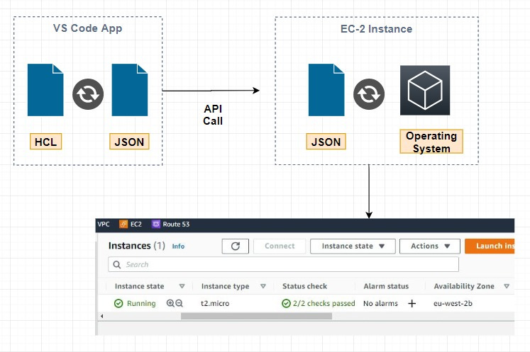Click the left scroll arrow of the table
530x352 pixels.
(x=101, y=316)
